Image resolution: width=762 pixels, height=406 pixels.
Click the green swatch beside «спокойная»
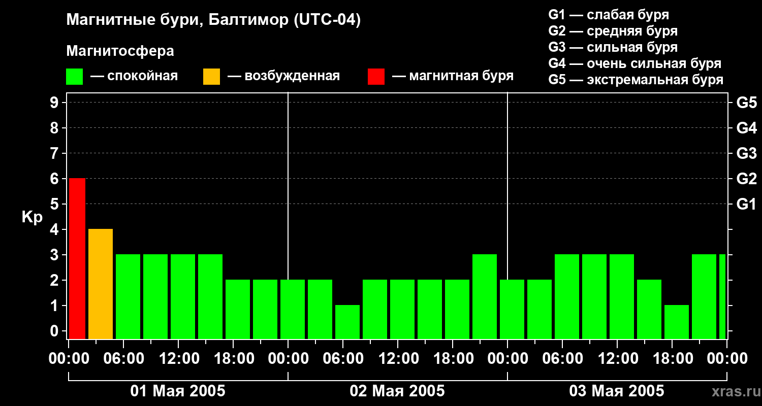coord(75,77)
